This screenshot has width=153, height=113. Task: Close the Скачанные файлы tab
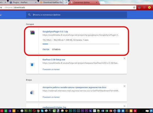coord(97,2)
